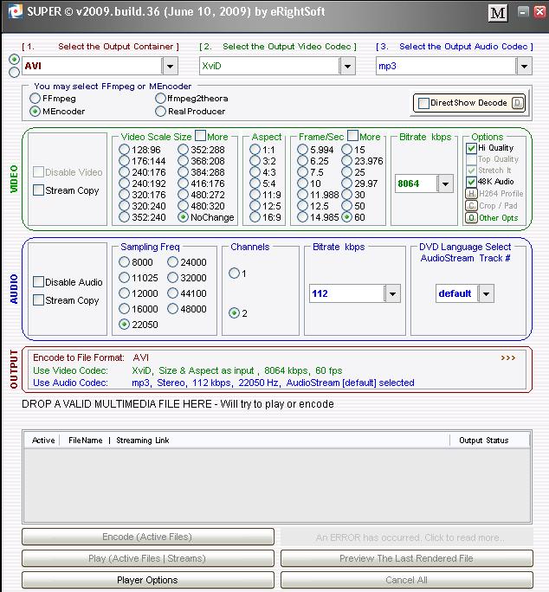Screen dimensions: 549x592
Task: Select the lower radio button left of container
Action: pyautogui.click(x=14, y=72)
